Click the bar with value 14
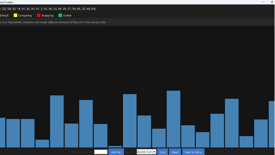 (x=42, y=143)
